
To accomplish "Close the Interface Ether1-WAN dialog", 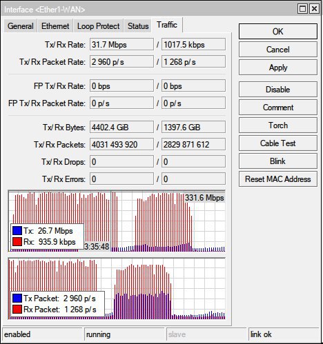I will click(x=314, y=9).
